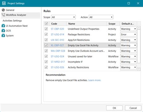
Task: Uncheck rule ST-USG-024 checkbox
Action: (x=46, y=56)
